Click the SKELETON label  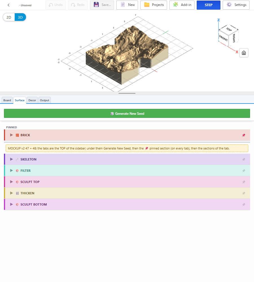(29, 159)
